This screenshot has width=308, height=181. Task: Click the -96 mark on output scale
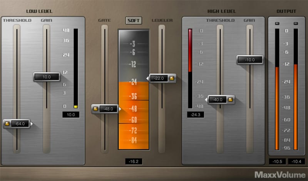click(x=286, y=148)
